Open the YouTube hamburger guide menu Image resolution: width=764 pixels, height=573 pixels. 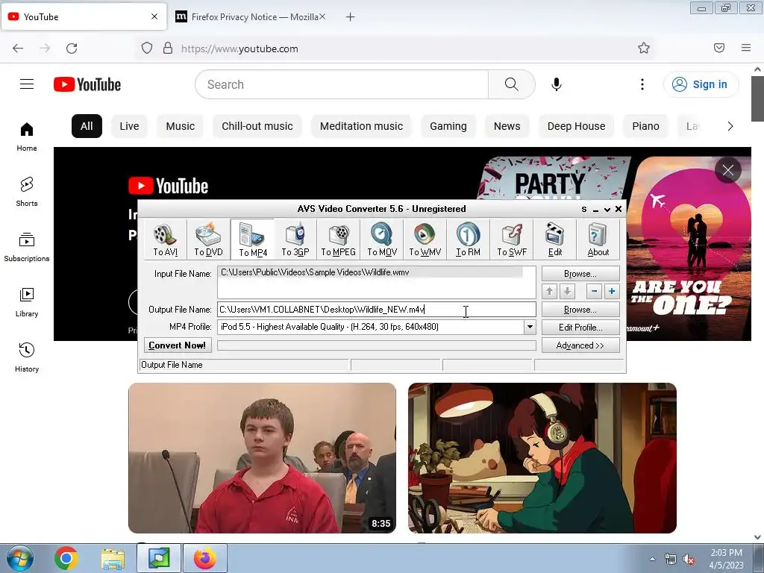27,84
